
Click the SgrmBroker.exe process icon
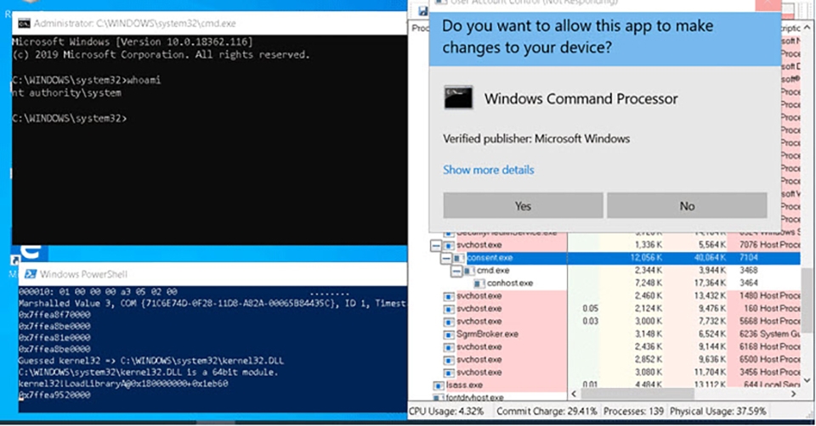click(449, 334)
